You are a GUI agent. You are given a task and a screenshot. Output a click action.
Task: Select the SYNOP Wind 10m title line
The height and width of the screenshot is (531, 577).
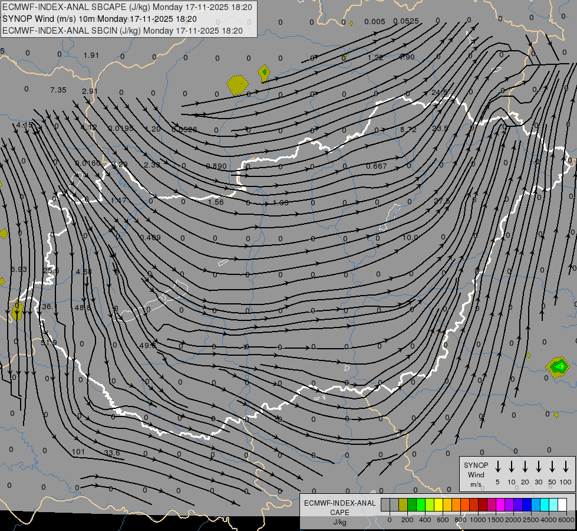point(100,19)
